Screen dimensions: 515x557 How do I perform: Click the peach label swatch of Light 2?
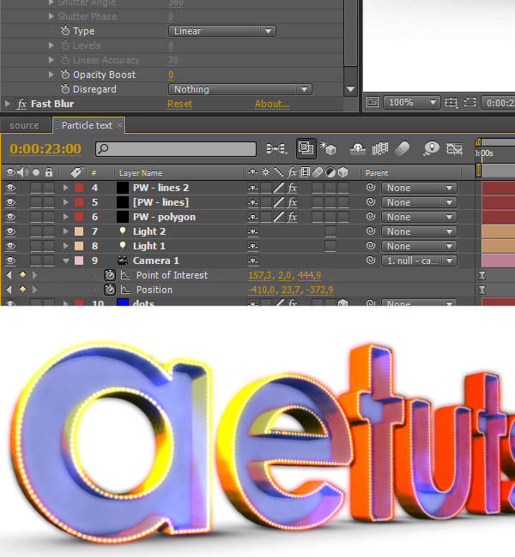79,231
